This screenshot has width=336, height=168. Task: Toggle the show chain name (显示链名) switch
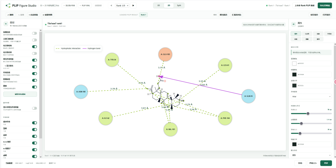click(34, 67)
